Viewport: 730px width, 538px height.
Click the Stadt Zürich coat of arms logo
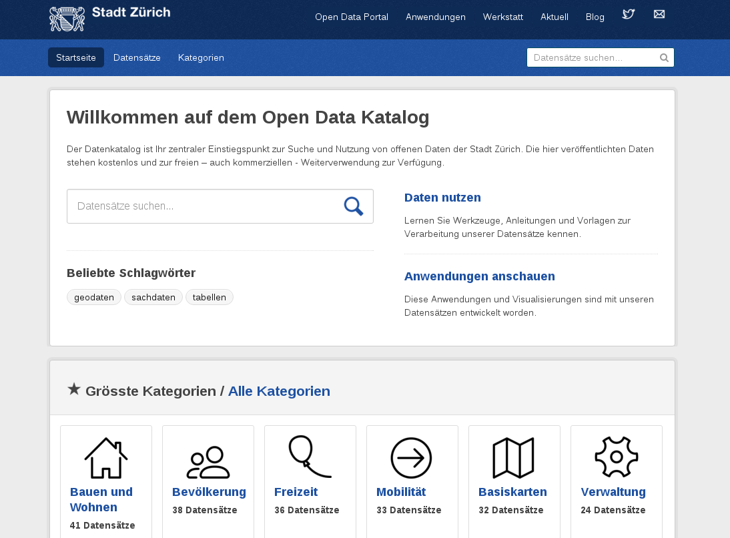67,19
